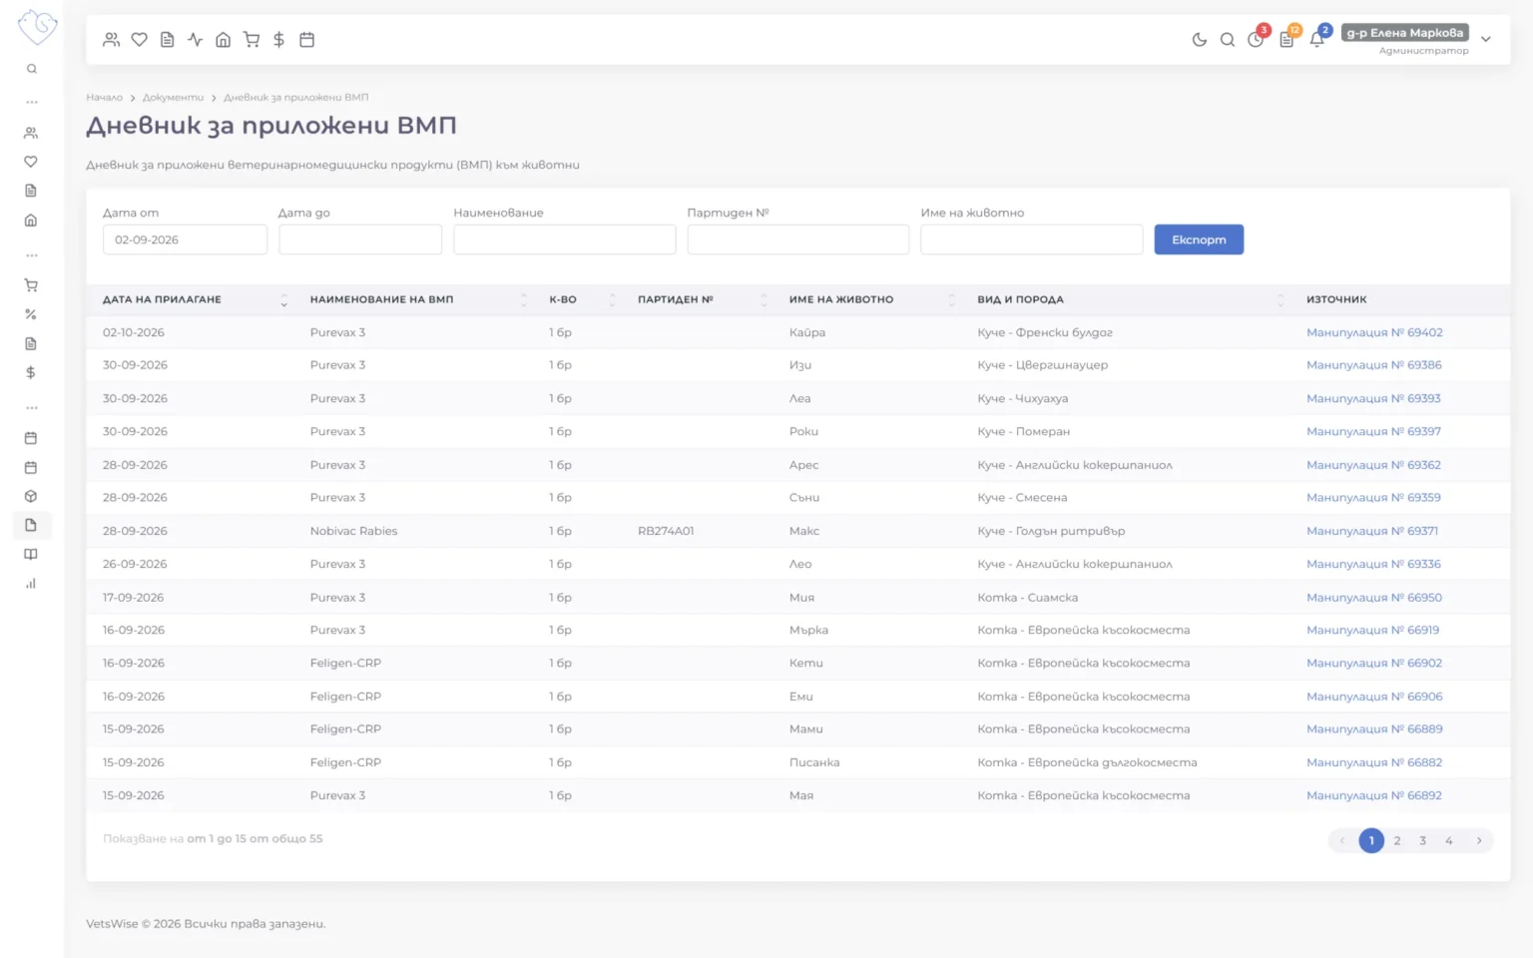Open the activity pulse icon in top toolbar
The width and height of the screenshot is (1533, 958).
196,40
